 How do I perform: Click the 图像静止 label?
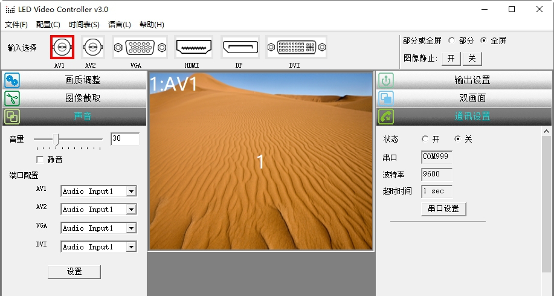(x=420, y=58)
